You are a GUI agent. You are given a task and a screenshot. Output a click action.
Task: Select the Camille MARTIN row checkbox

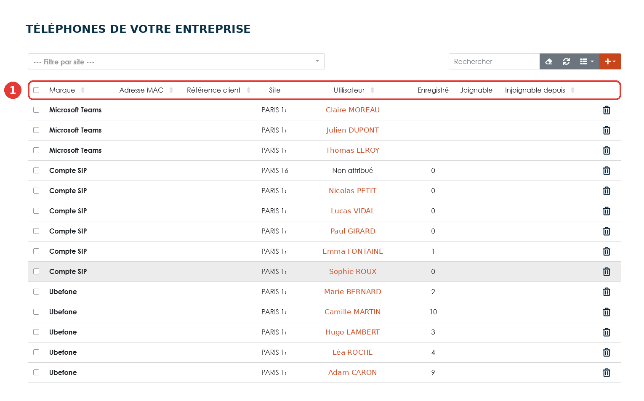pos(36,312)
